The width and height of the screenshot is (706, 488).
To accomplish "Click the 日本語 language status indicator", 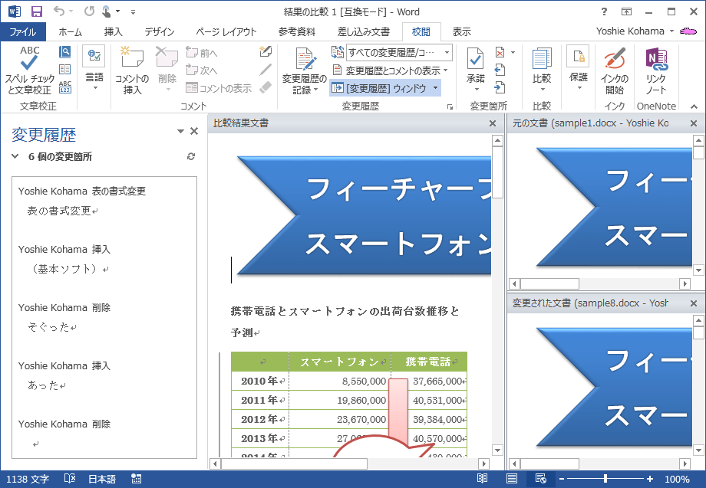I will pyautogui.click(x=102, y=479).
